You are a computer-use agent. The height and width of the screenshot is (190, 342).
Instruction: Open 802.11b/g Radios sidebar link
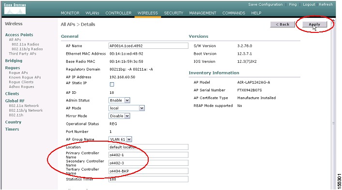(27, 49)
